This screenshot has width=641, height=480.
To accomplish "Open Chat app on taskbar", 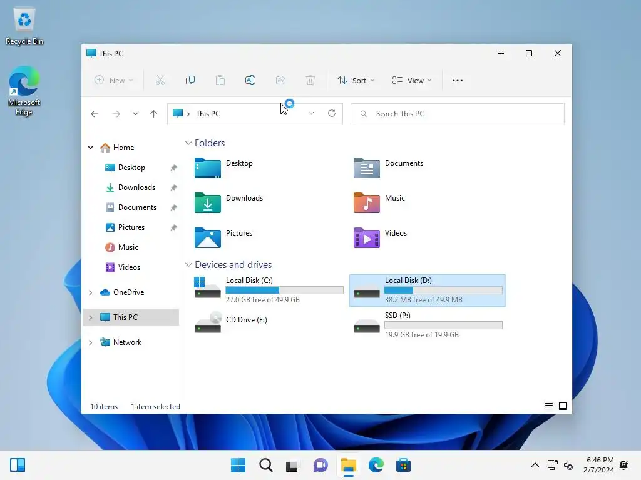I will (x=321, y=465).
